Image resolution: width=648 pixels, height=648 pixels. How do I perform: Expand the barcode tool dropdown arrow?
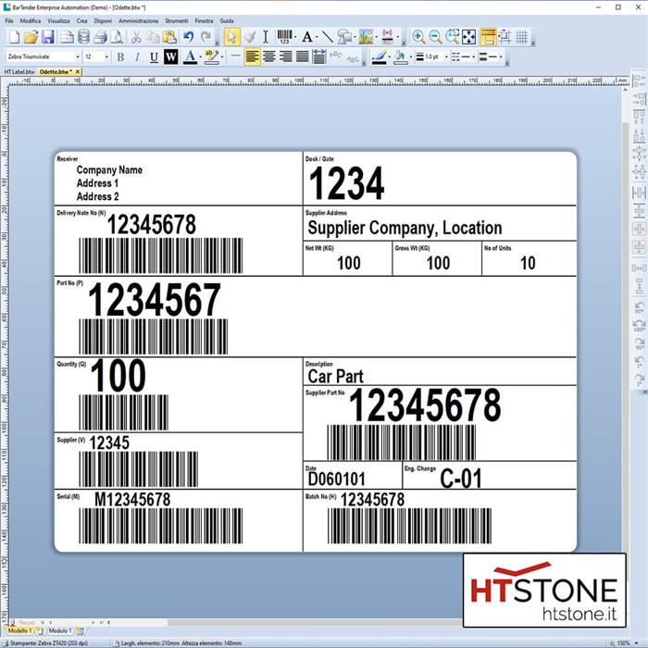[x=295, y=37]
